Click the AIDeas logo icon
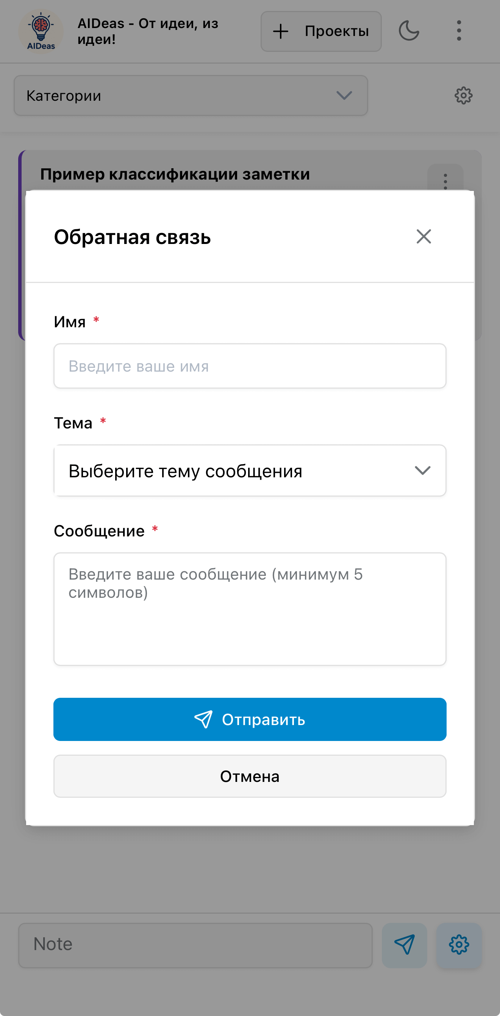The height and width of the screenshot is (1016, 500). [x=41, y=31]
